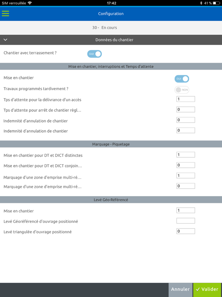
Task: Tap the Annuler button
Action: coord(180,289)
